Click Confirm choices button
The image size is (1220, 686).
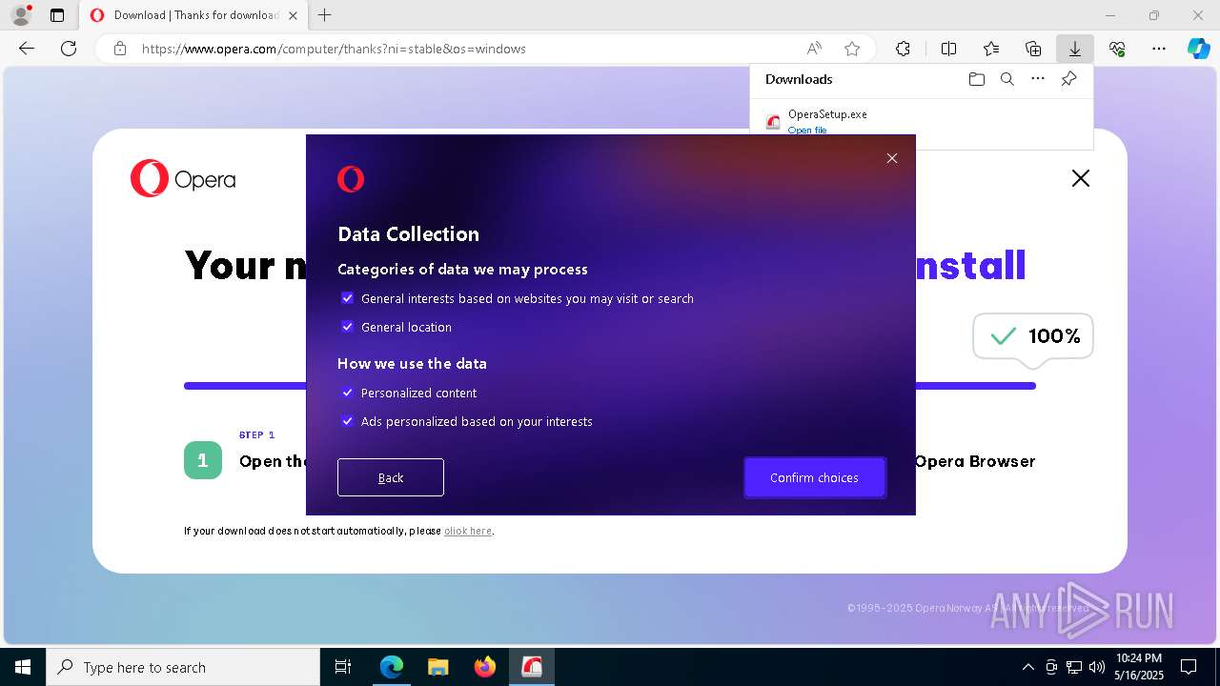(815, 477)
